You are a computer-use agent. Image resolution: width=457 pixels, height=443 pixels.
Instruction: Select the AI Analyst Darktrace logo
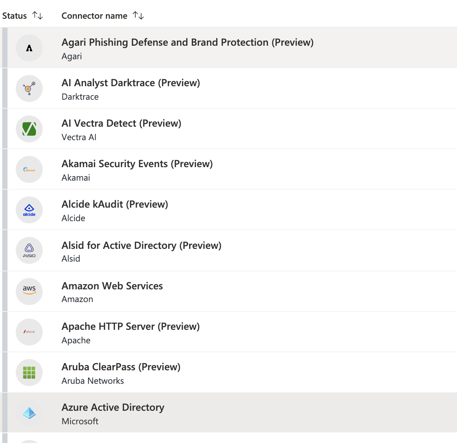(29, 88)
